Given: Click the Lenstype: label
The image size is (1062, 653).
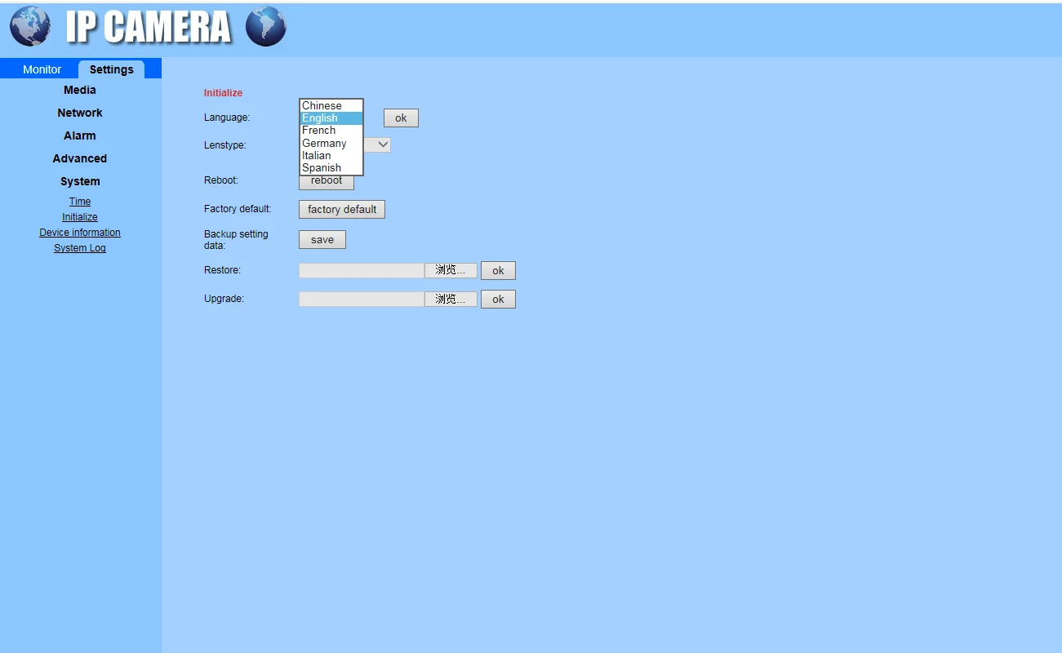Looking at the screenshot, I should coord(225,145).
